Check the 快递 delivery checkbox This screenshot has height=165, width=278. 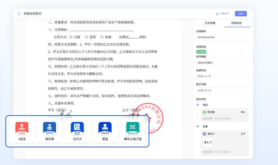click(x=102, y=37)
